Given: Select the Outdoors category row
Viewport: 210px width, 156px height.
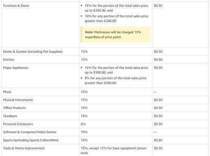Looking at the screenshot, I should coord(105,116).
